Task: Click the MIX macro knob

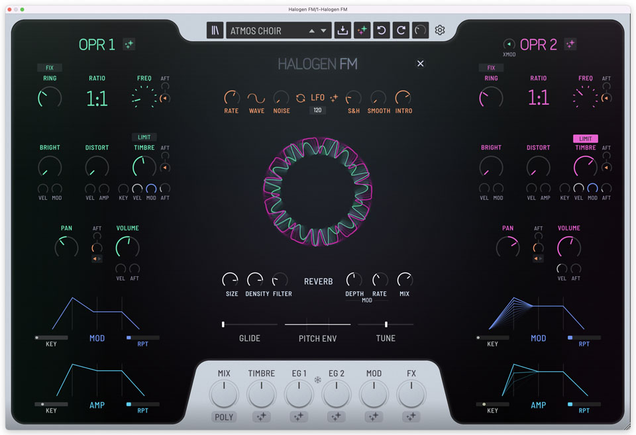Action: (224, 394)
